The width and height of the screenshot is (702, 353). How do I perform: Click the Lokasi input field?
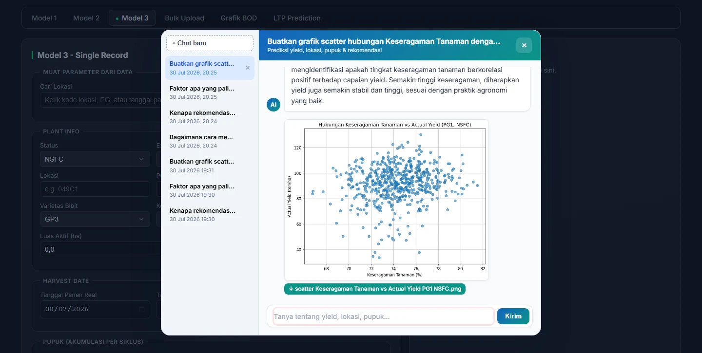click(x=95, y=189)
